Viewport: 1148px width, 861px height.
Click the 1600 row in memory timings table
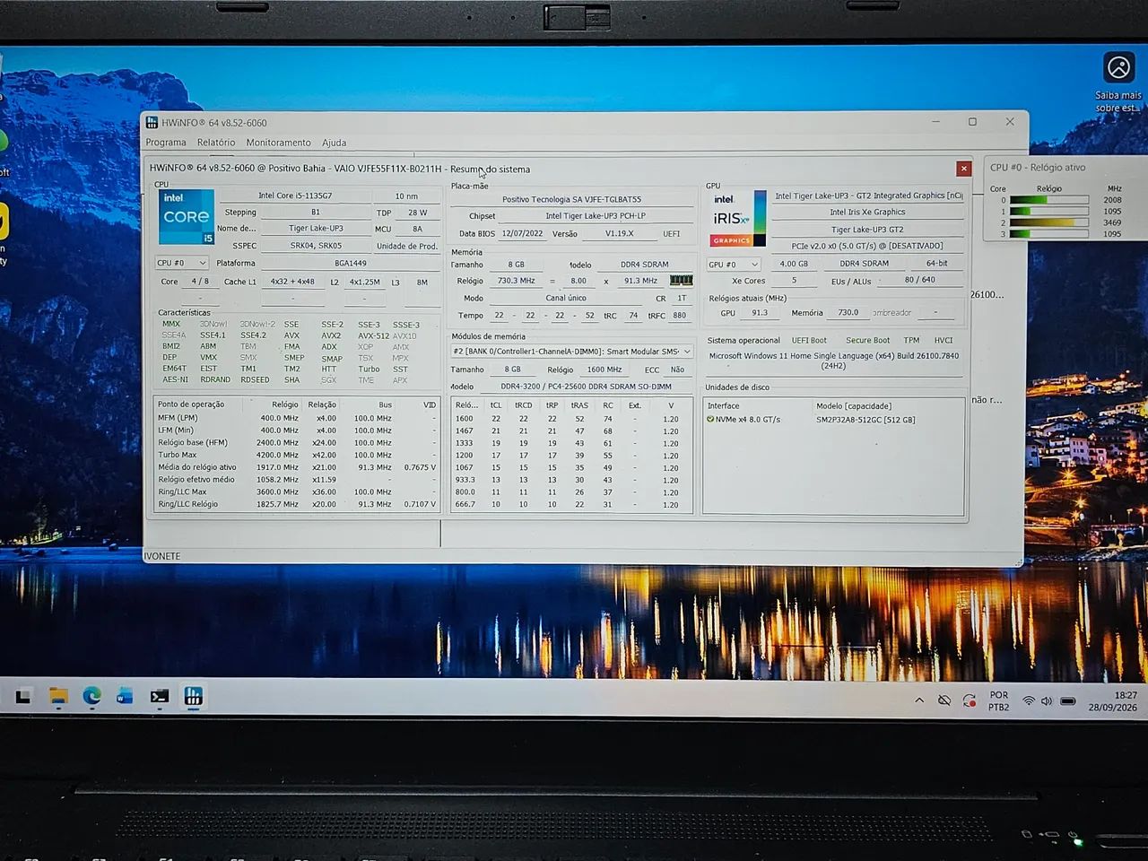pyautogui.click(x=571, y=419)
